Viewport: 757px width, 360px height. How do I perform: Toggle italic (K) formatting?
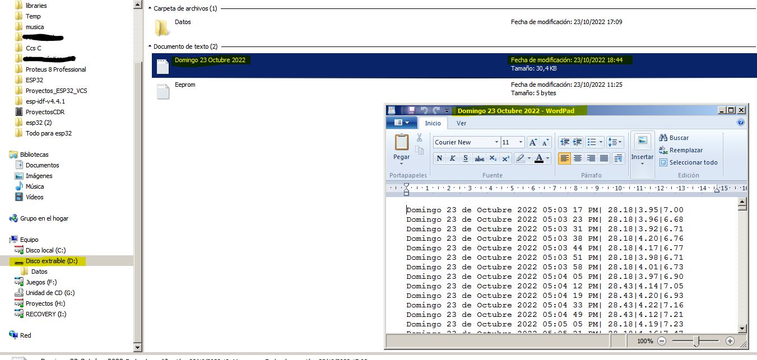coord(452,158)
